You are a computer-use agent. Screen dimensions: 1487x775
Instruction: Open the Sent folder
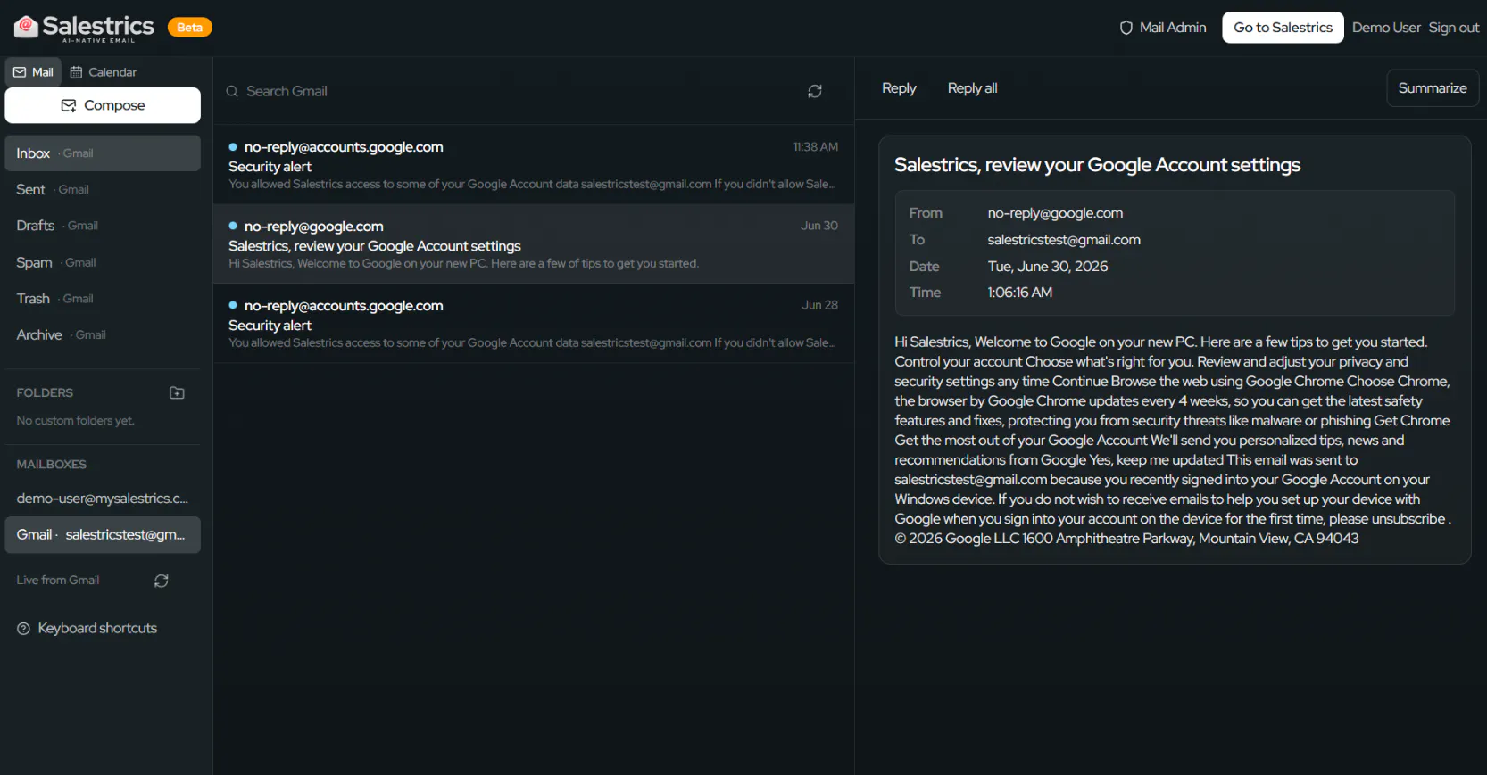coord(103,189)
